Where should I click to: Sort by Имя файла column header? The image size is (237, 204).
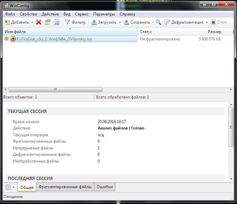tap(70, 31)
